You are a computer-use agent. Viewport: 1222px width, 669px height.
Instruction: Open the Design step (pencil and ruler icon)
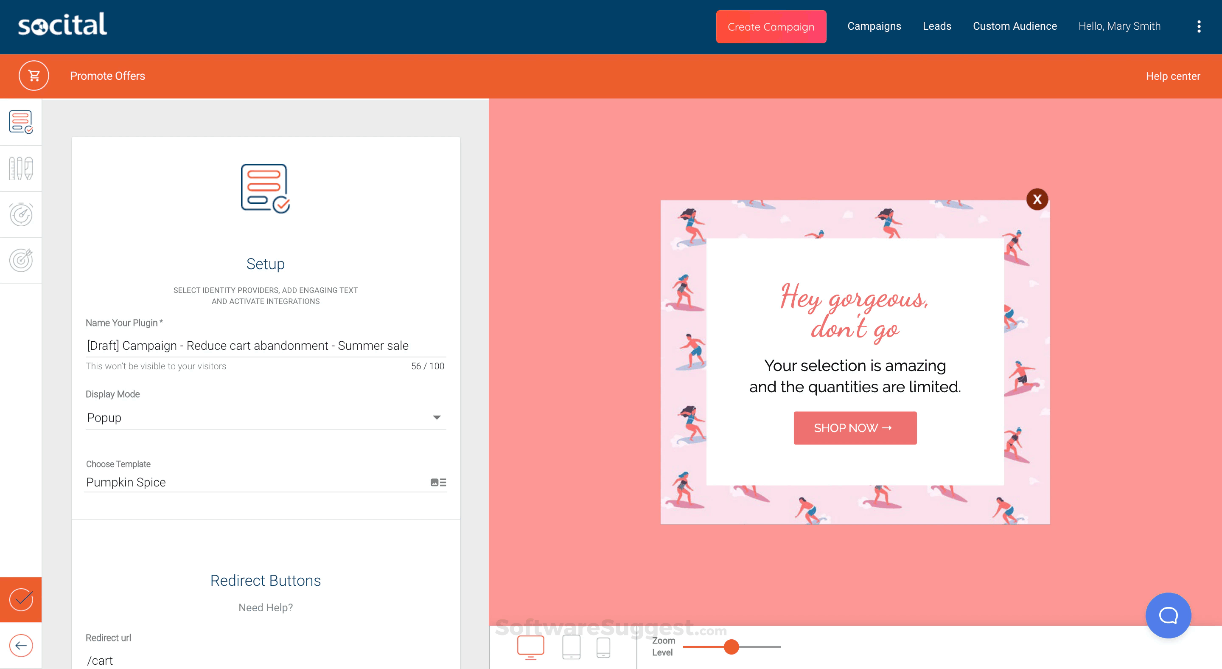click(x=21, y=168)
